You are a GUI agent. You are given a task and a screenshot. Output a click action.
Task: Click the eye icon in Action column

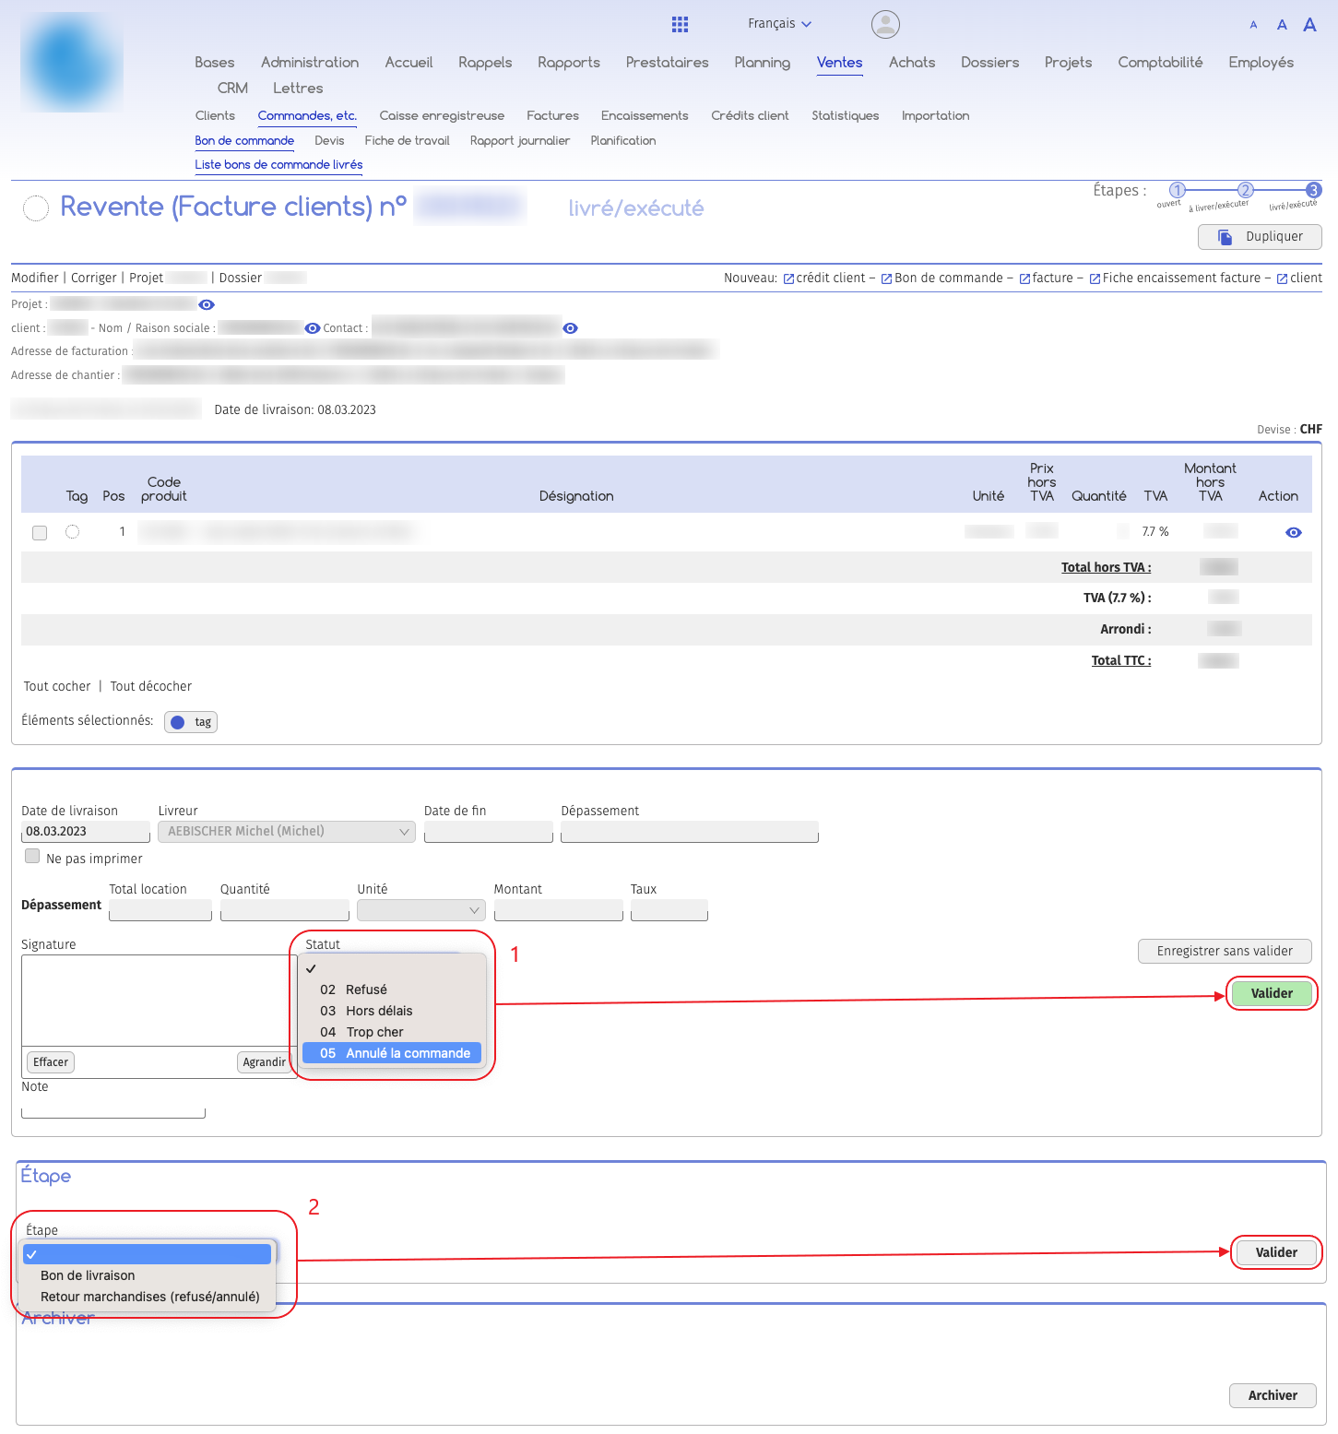coord(1294,533)
